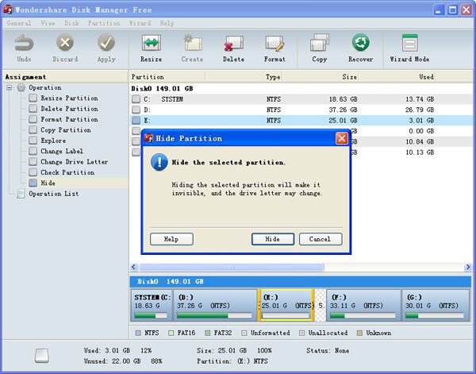The height and width of the screenshot is (374, 476).
Task: Click the Undo toolbar icon
Action: (x=24, y=43)
